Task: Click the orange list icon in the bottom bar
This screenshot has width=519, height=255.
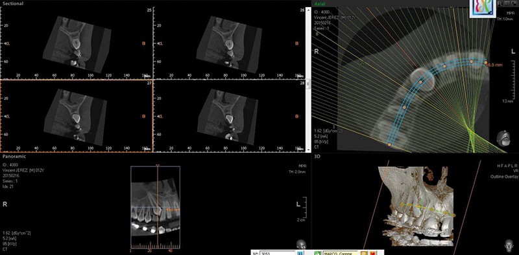Action: [364, 253]
